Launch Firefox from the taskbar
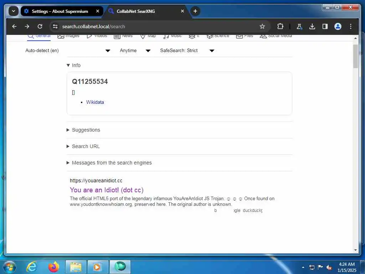365x274 pixels. point(54,267)
